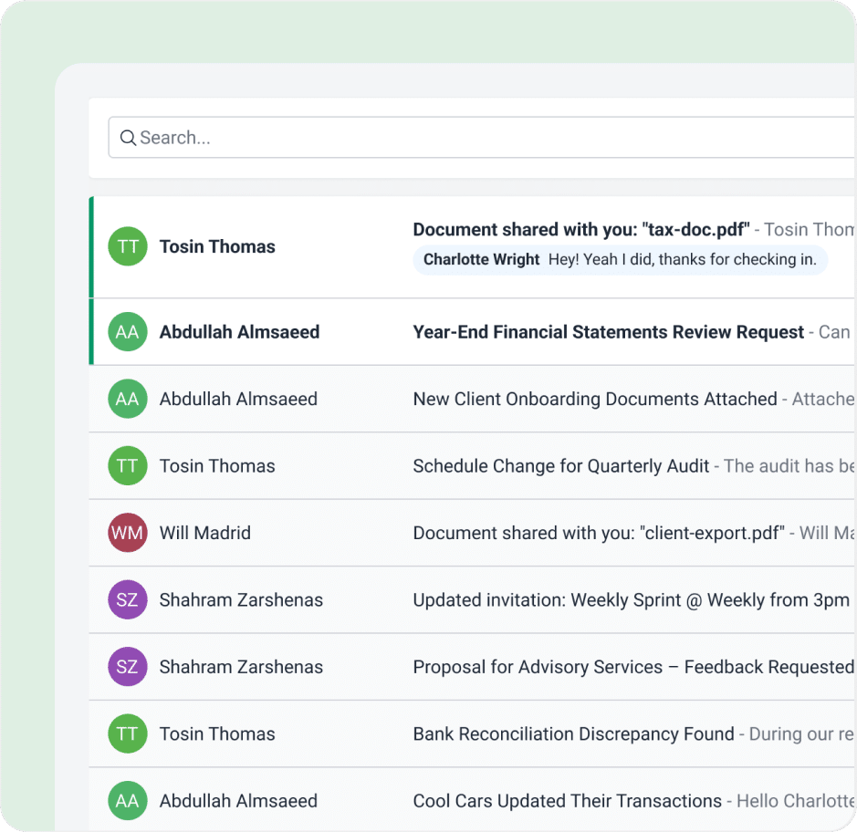Image resolution: width=857 pixels, height=832 pixels.
Task: Select sender Tosin Thomas on Schedule Change row
Action: pyautogui.click(x=217, y=466)
